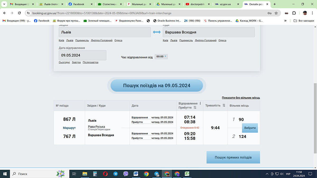This screenshot has height=178, width=317.
Task: Open Telegram from the taskbar
Action: point(115,174)
